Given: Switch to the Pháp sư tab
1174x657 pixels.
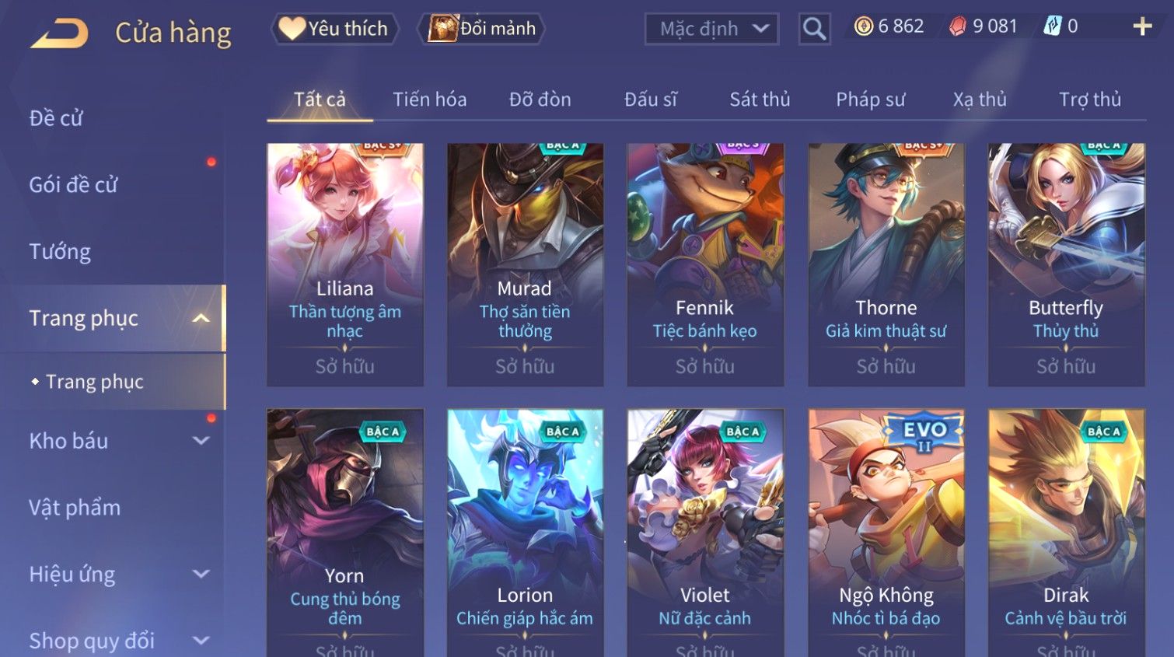Looking at the screenshot, I should (870, 100).
